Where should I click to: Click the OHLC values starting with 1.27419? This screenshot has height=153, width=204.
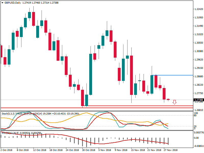tap(41, 3)
